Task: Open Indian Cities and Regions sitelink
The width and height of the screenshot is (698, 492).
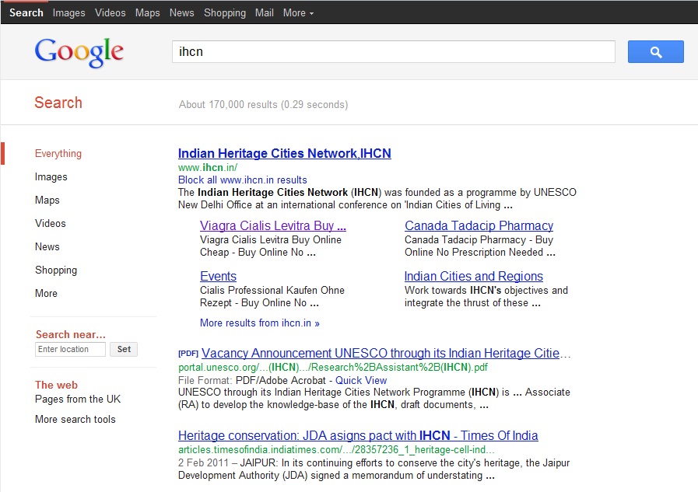Action: point(474,277)
